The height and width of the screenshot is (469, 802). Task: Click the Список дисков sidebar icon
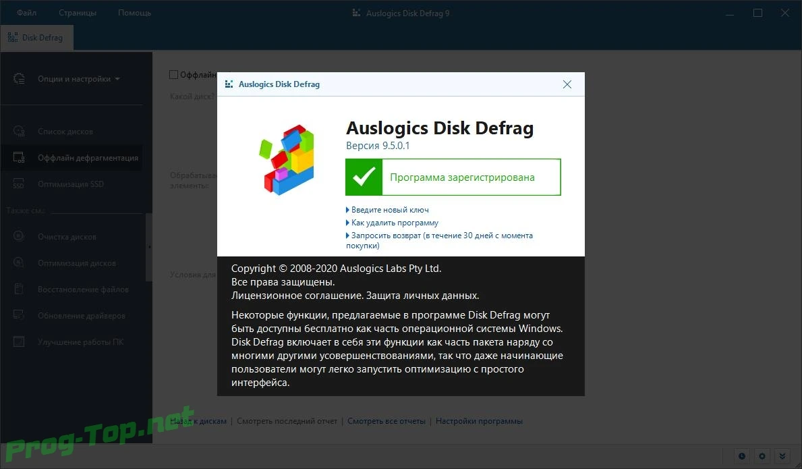tap(19, 132)
